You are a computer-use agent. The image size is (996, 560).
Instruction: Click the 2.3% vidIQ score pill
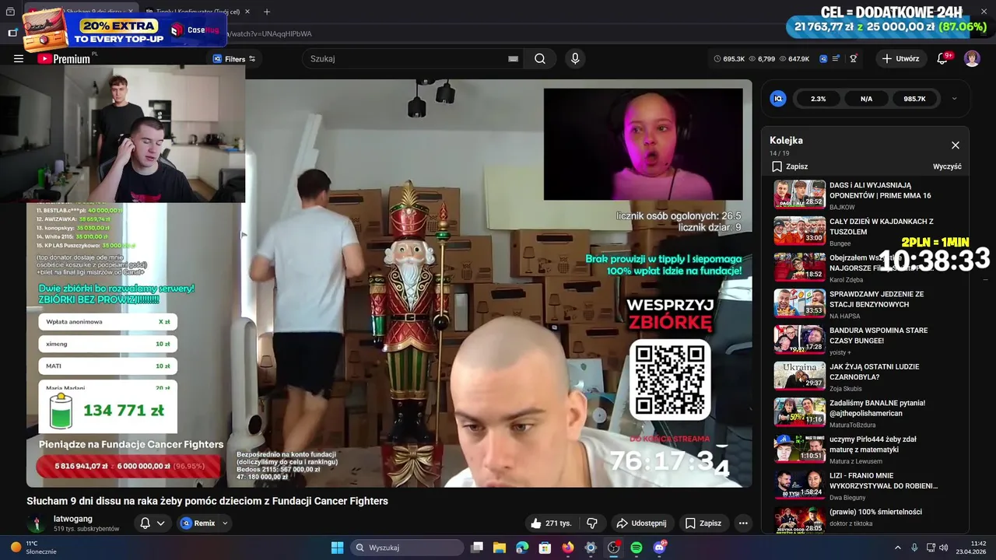pos(819,99)
